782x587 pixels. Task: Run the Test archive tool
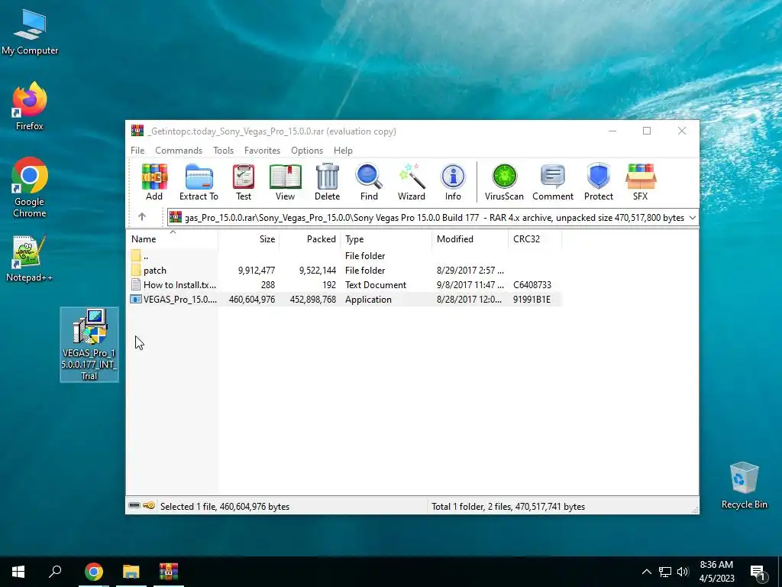pos(244,182)
